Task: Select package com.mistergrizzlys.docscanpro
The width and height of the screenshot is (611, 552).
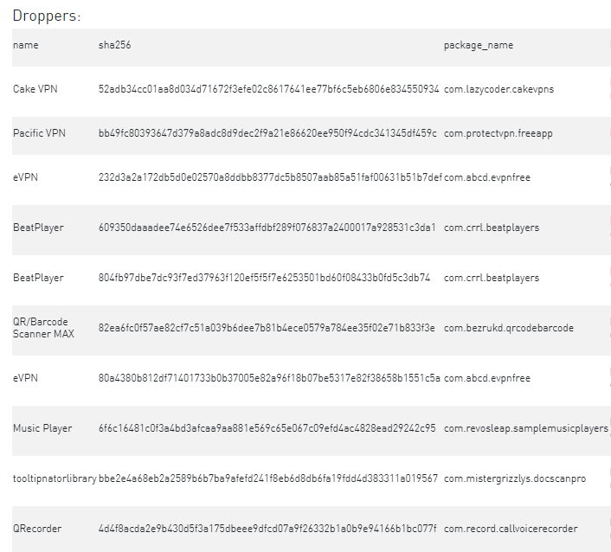Action: [515, 478]
